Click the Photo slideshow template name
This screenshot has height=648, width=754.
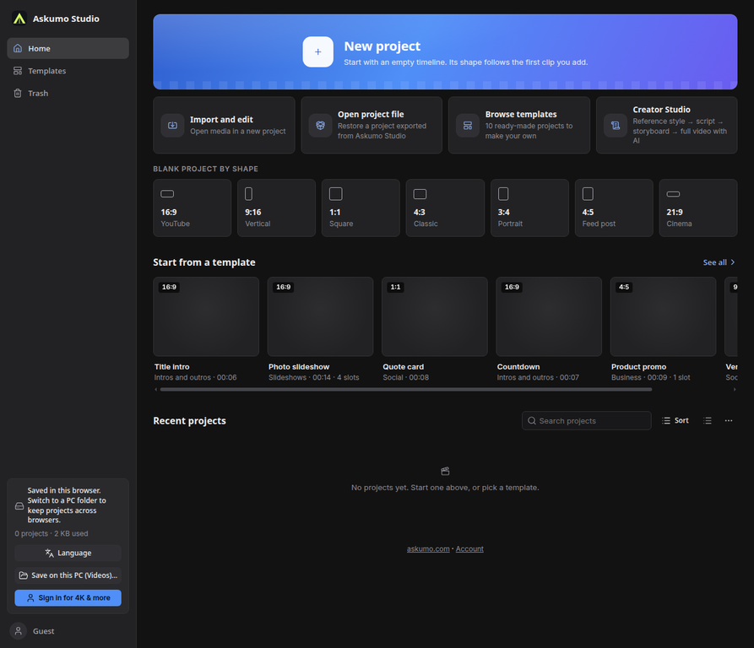pos(299,367)
